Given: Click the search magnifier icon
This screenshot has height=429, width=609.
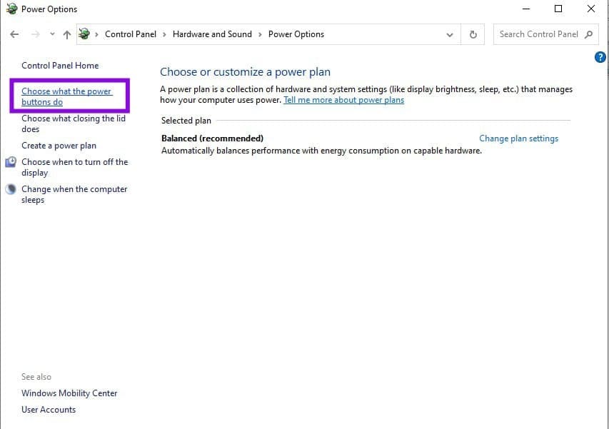Looking at the screenshot, I should click(588, 34).
